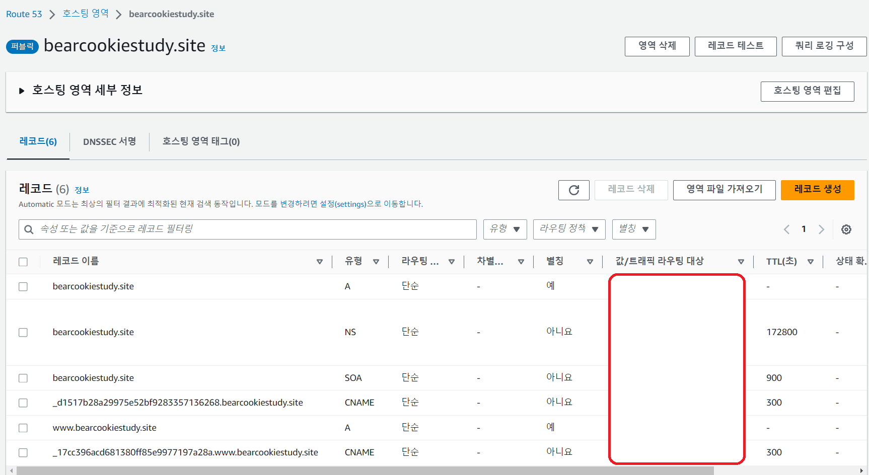Viewport: 869px width, 475px height.
Task: Sort by TTL column arrow
Action: tap(810, 262)
